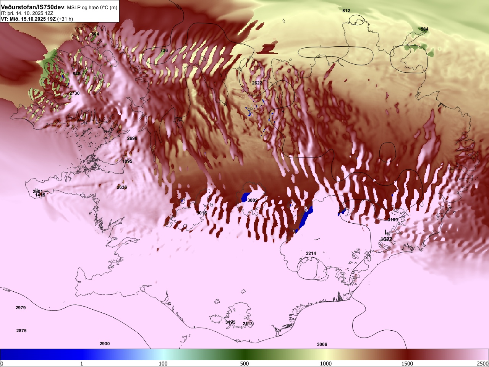The height and width of the screenshot is (367, 489).
Task: Click the 2930 height value
Action: coord(105,344)
